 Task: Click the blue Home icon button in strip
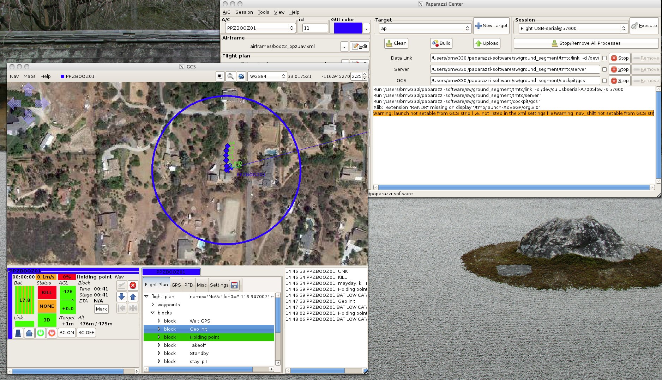coord(29,333)
